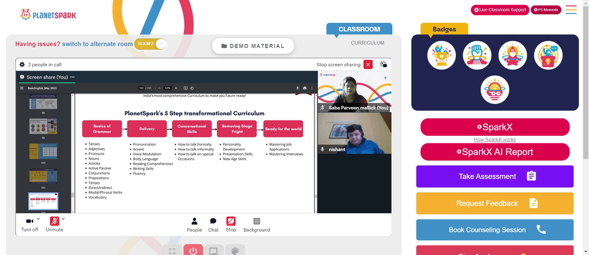The height and width of the screenshot is (255, 589).
Task: Click the raised fist badge icon
Action: click(477, 55)
